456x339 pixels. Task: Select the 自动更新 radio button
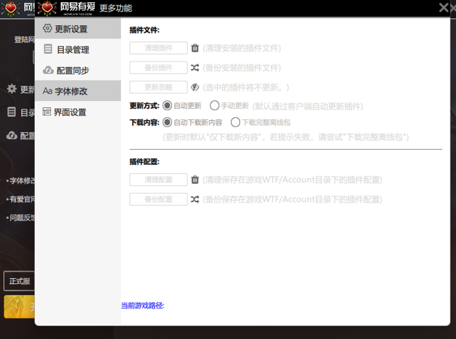coord(167,106)
